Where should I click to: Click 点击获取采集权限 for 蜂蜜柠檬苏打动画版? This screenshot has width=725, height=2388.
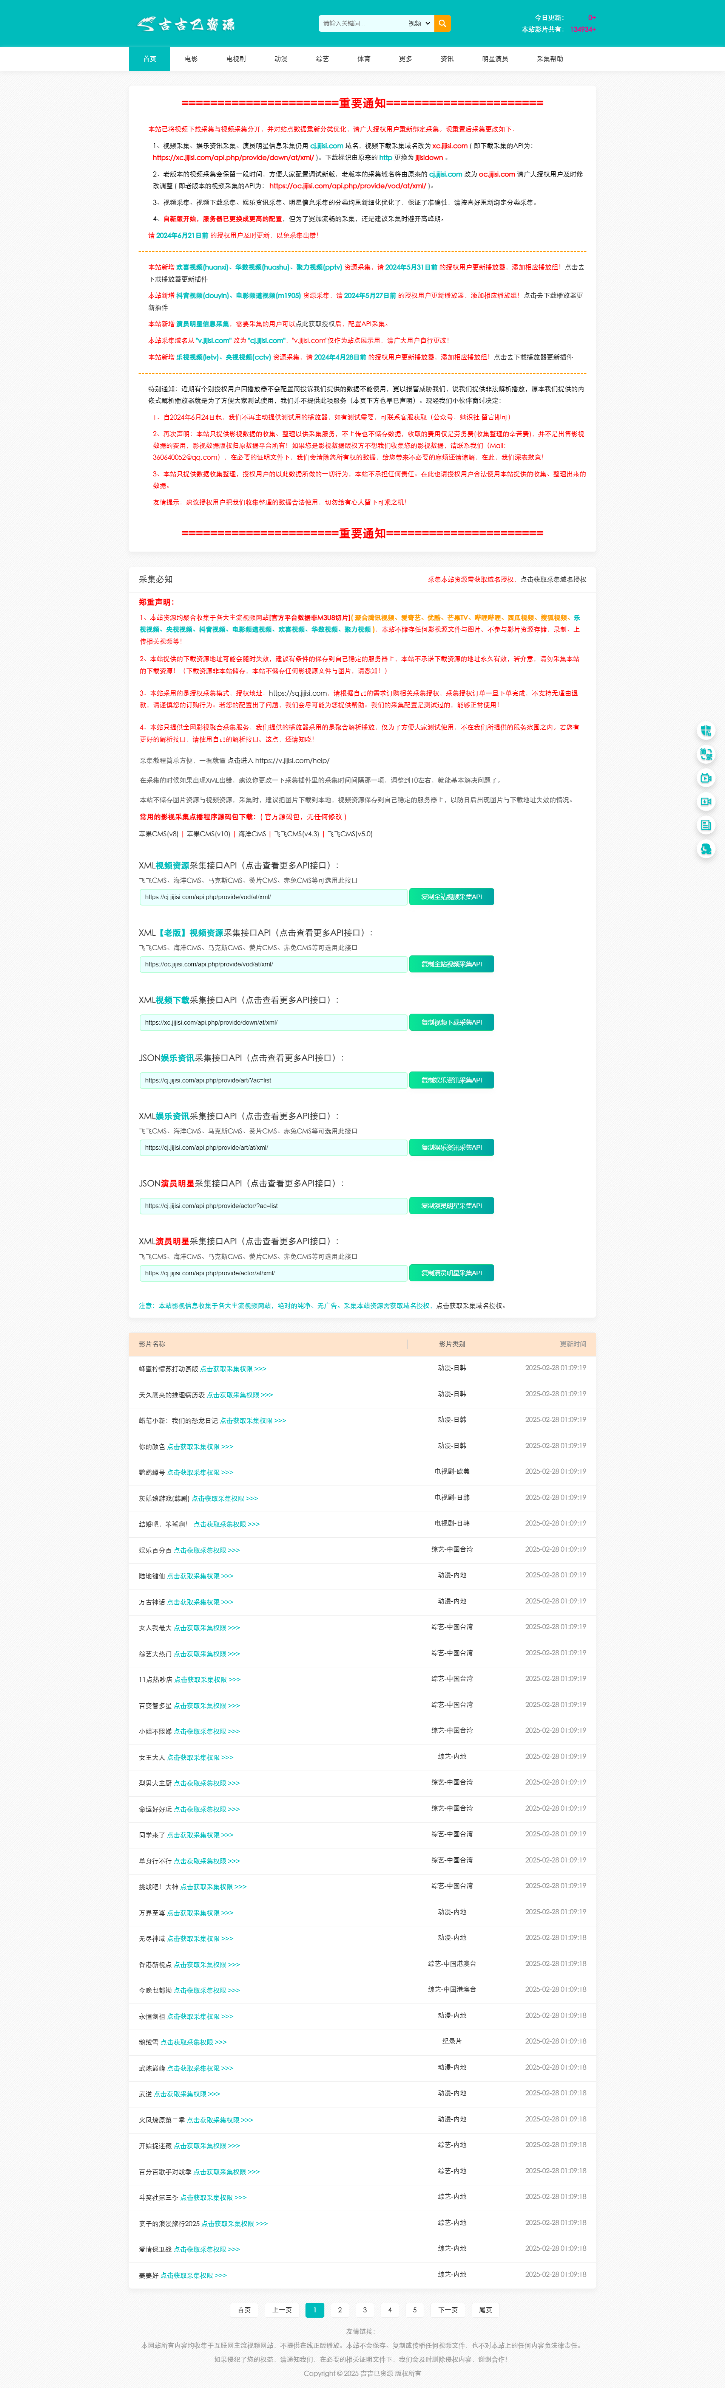[x=233, y=1368]
